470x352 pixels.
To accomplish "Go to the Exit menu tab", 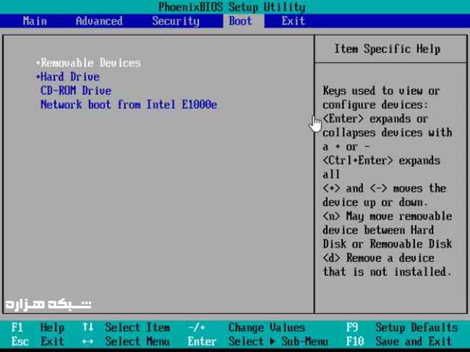I will tap(293, 21).
